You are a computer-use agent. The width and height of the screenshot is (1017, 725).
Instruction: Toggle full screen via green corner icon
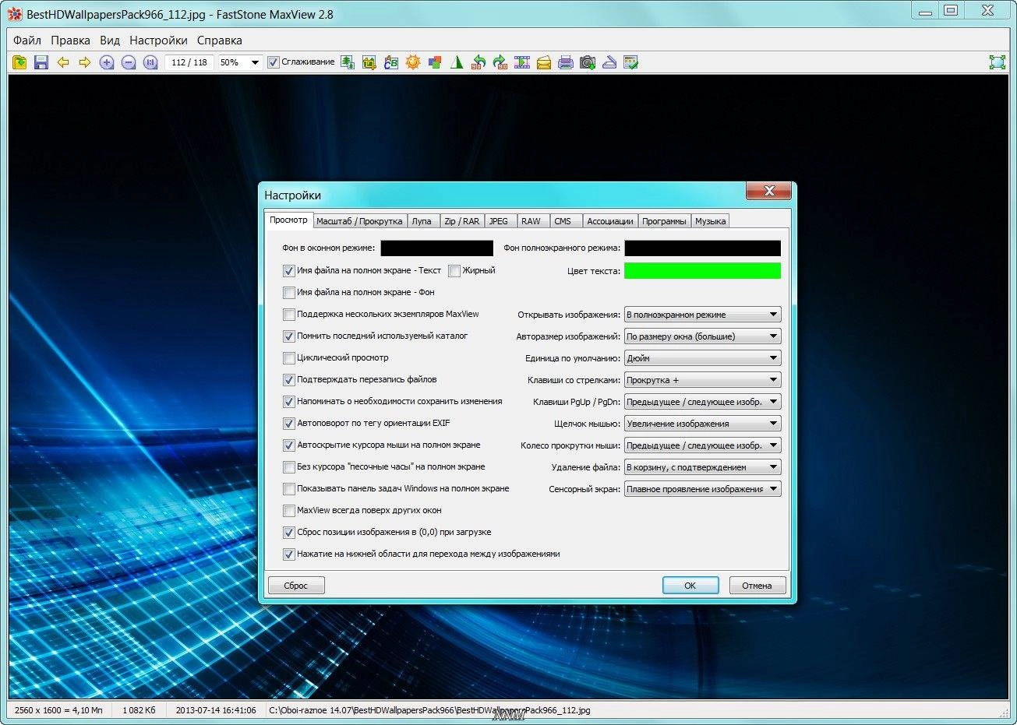point(998,62)
